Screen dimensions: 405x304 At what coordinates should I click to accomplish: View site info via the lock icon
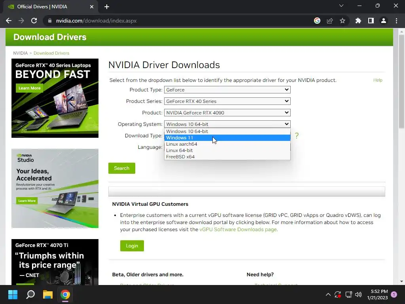[x=49, y=21]
